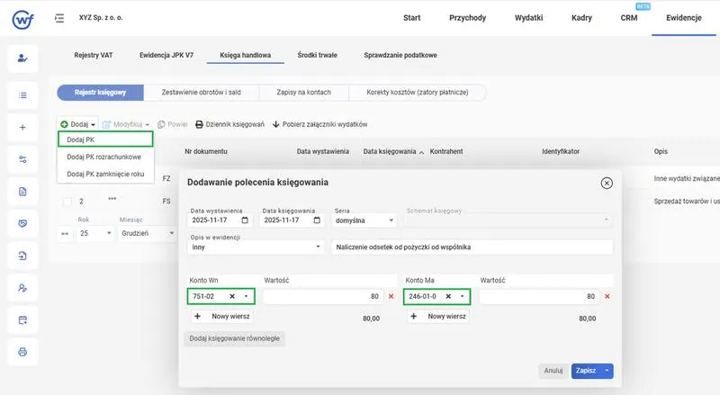This screenshot has width=720, height=395.
Task: Choose Dodaj PK from menu
Action: tap(105, 139)
